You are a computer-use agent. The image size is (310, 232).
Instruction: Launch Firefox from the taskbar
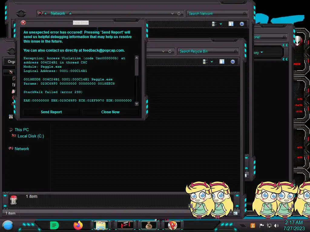click(78, 225)
